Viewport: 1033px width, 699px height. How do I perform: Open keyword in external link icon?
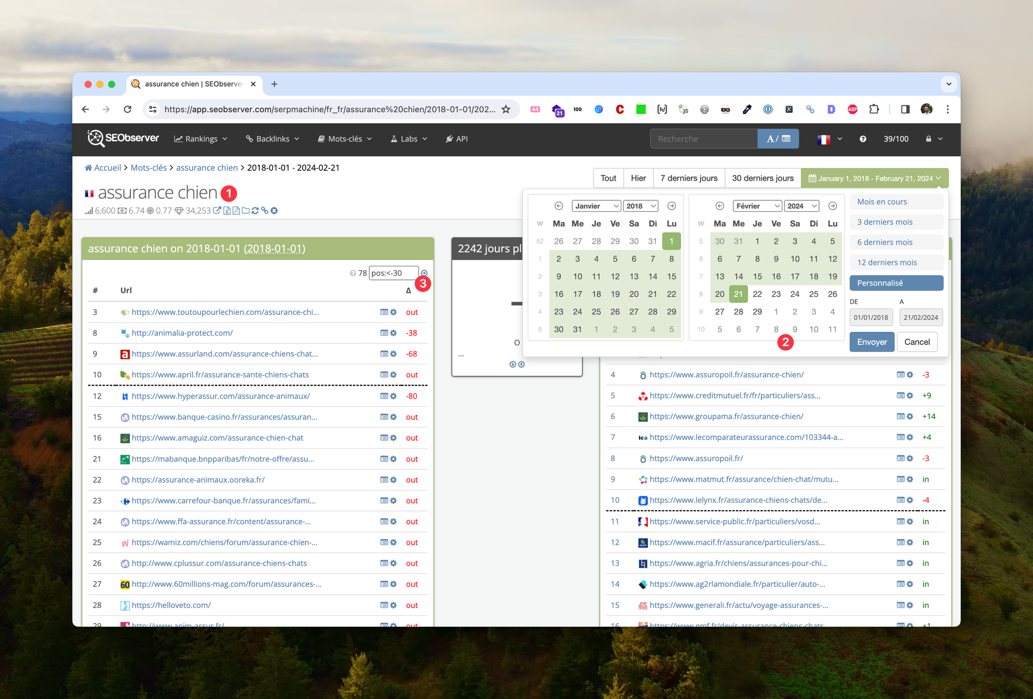pyautogui.click(x=217, y=211)
